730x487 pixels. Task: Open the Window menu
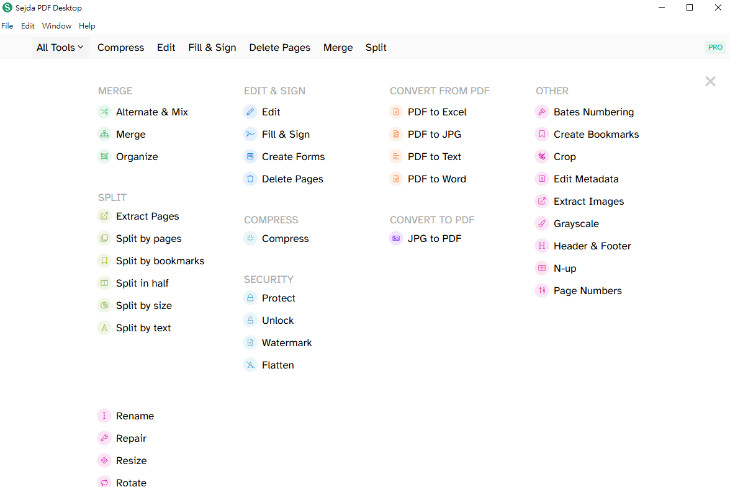coord(56,26)
